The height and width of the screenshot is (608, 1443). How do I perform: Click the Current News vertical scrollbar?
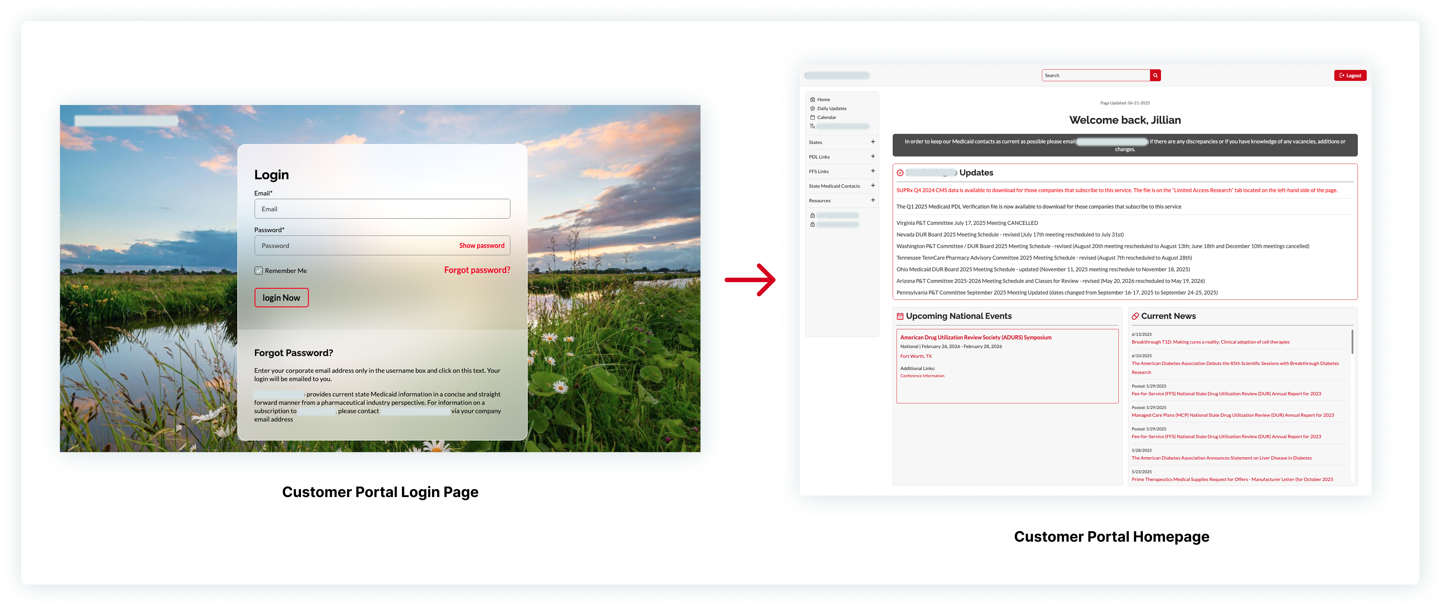[x=1352, y=342]
